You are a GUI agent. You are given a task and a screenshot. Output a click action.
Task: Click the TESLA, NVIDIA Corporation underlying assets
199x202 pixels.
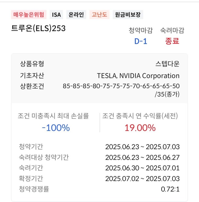tap(138, 76)
